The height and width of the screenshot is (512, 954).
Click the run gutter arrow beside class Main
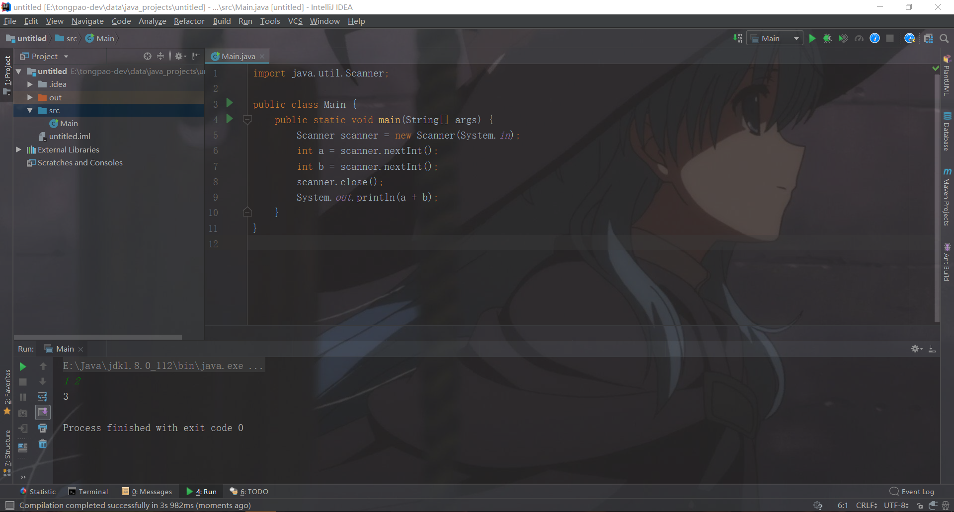tap(230, 103)
